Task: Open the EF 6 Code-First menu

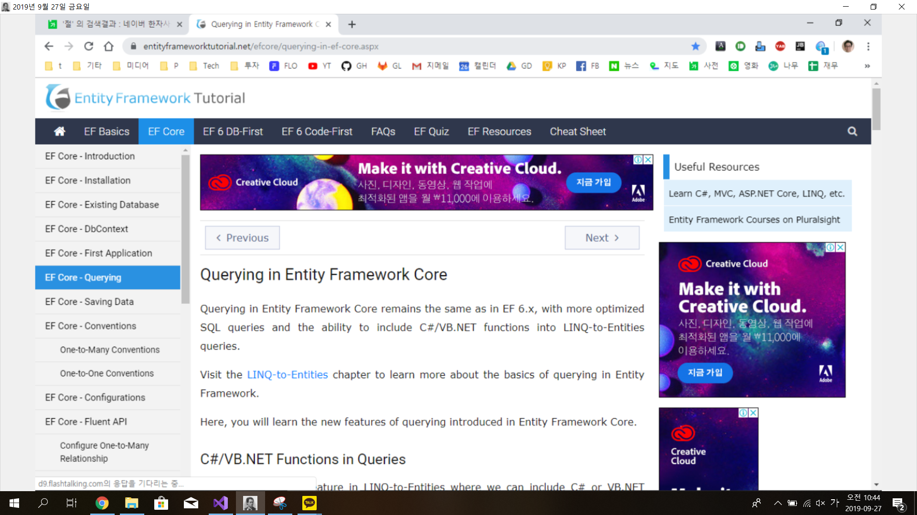Action: tap(317, 131)
